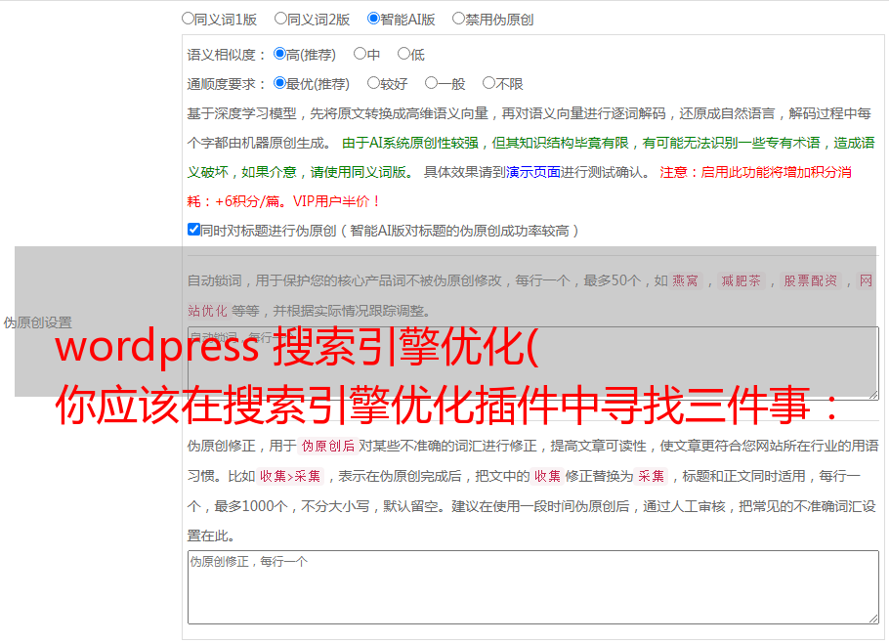The height and width of the screenshot is (643, 890).
Task: Click the 燕窝 example keyword
Action: coord(685,280)
